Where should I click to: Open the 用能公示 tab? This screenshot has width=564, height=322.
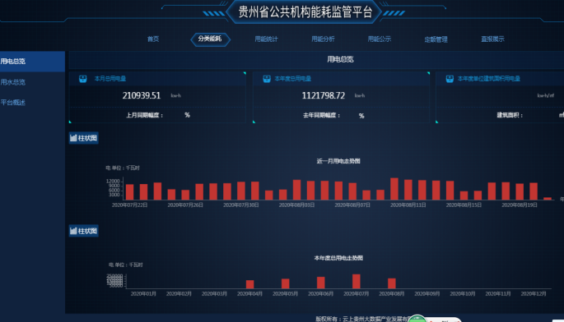(x=380, y=39)
